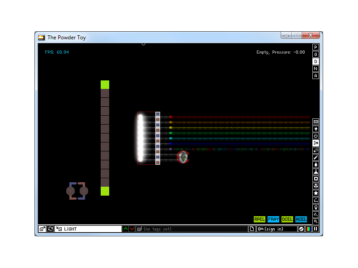Image resolution: width=358 pixels, height=268 pixels.
Task: Select the Radioactive category icon
Action: pyautogui.click(x=315, y=186)
